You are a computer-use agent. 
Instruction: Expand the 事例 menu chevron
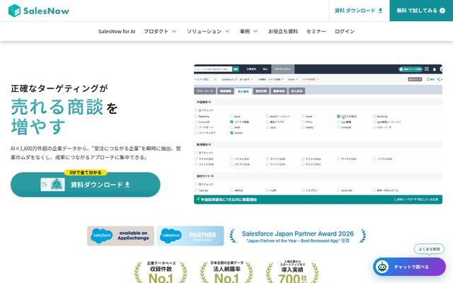[256, 31]
